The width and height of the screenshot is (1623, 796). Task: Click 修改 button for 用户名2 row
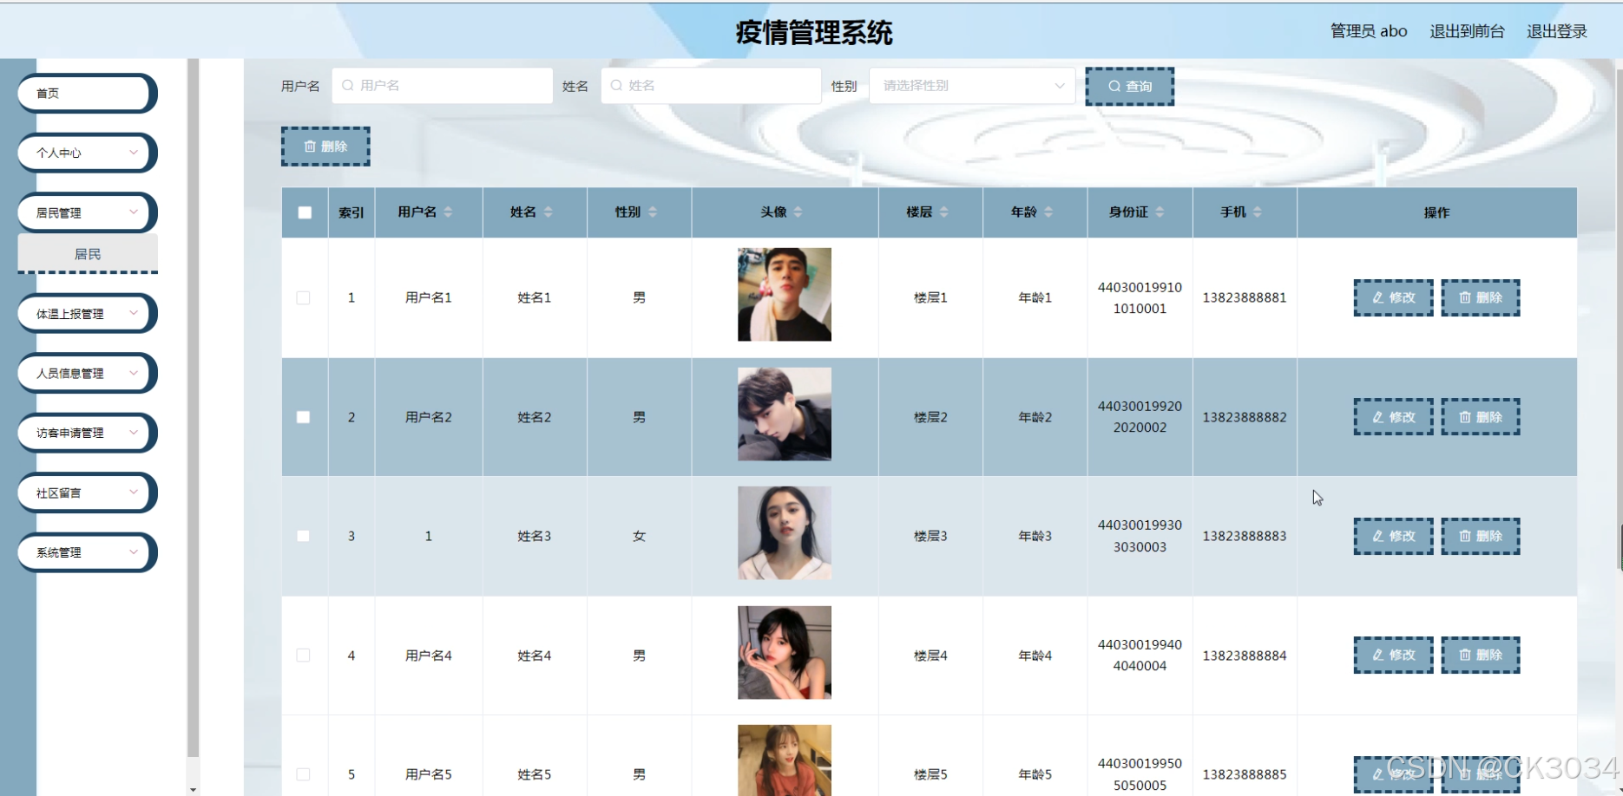click(1393, 417)
